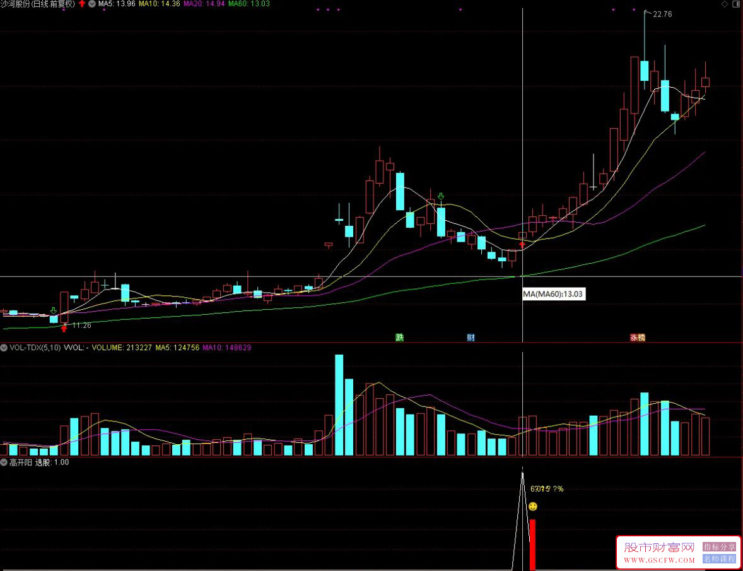The width and height of the screenshot is (743, 571).
Task: Click the red 涨榜 marker on the time axis
Action: point(637,338)
